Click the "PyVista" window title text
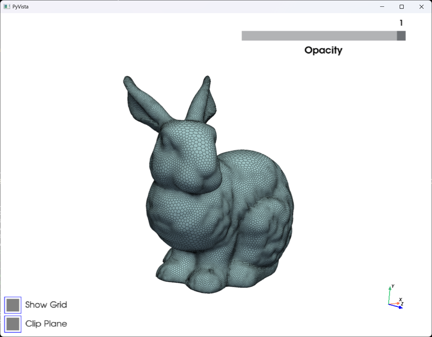Image resolution: width=432 pixels, height=337 pixels. 21,7
